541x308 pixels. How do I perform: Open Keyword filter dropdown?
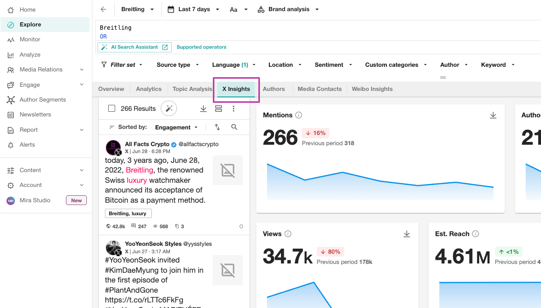[x=497, y=65]
